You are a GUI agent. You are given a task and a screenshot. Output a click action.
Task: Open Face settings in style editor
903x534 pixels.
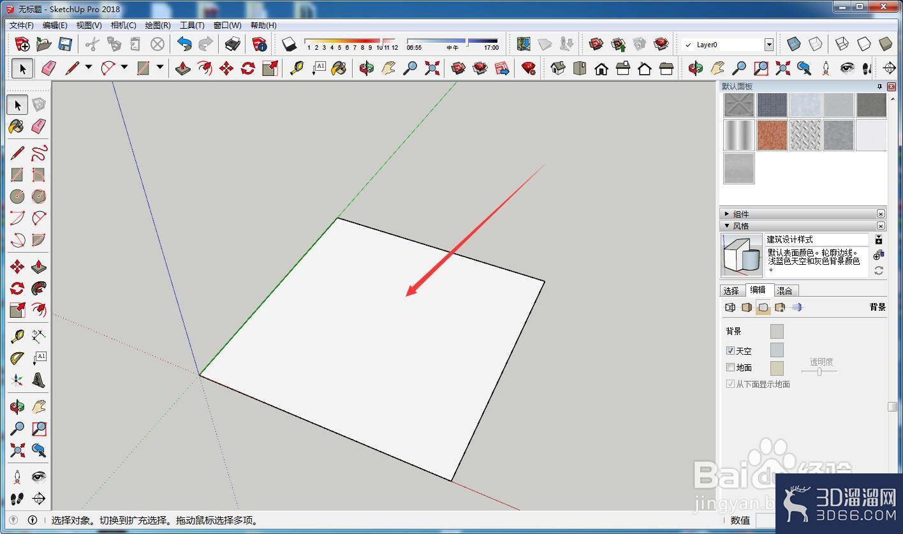click(x=747, y=308)
